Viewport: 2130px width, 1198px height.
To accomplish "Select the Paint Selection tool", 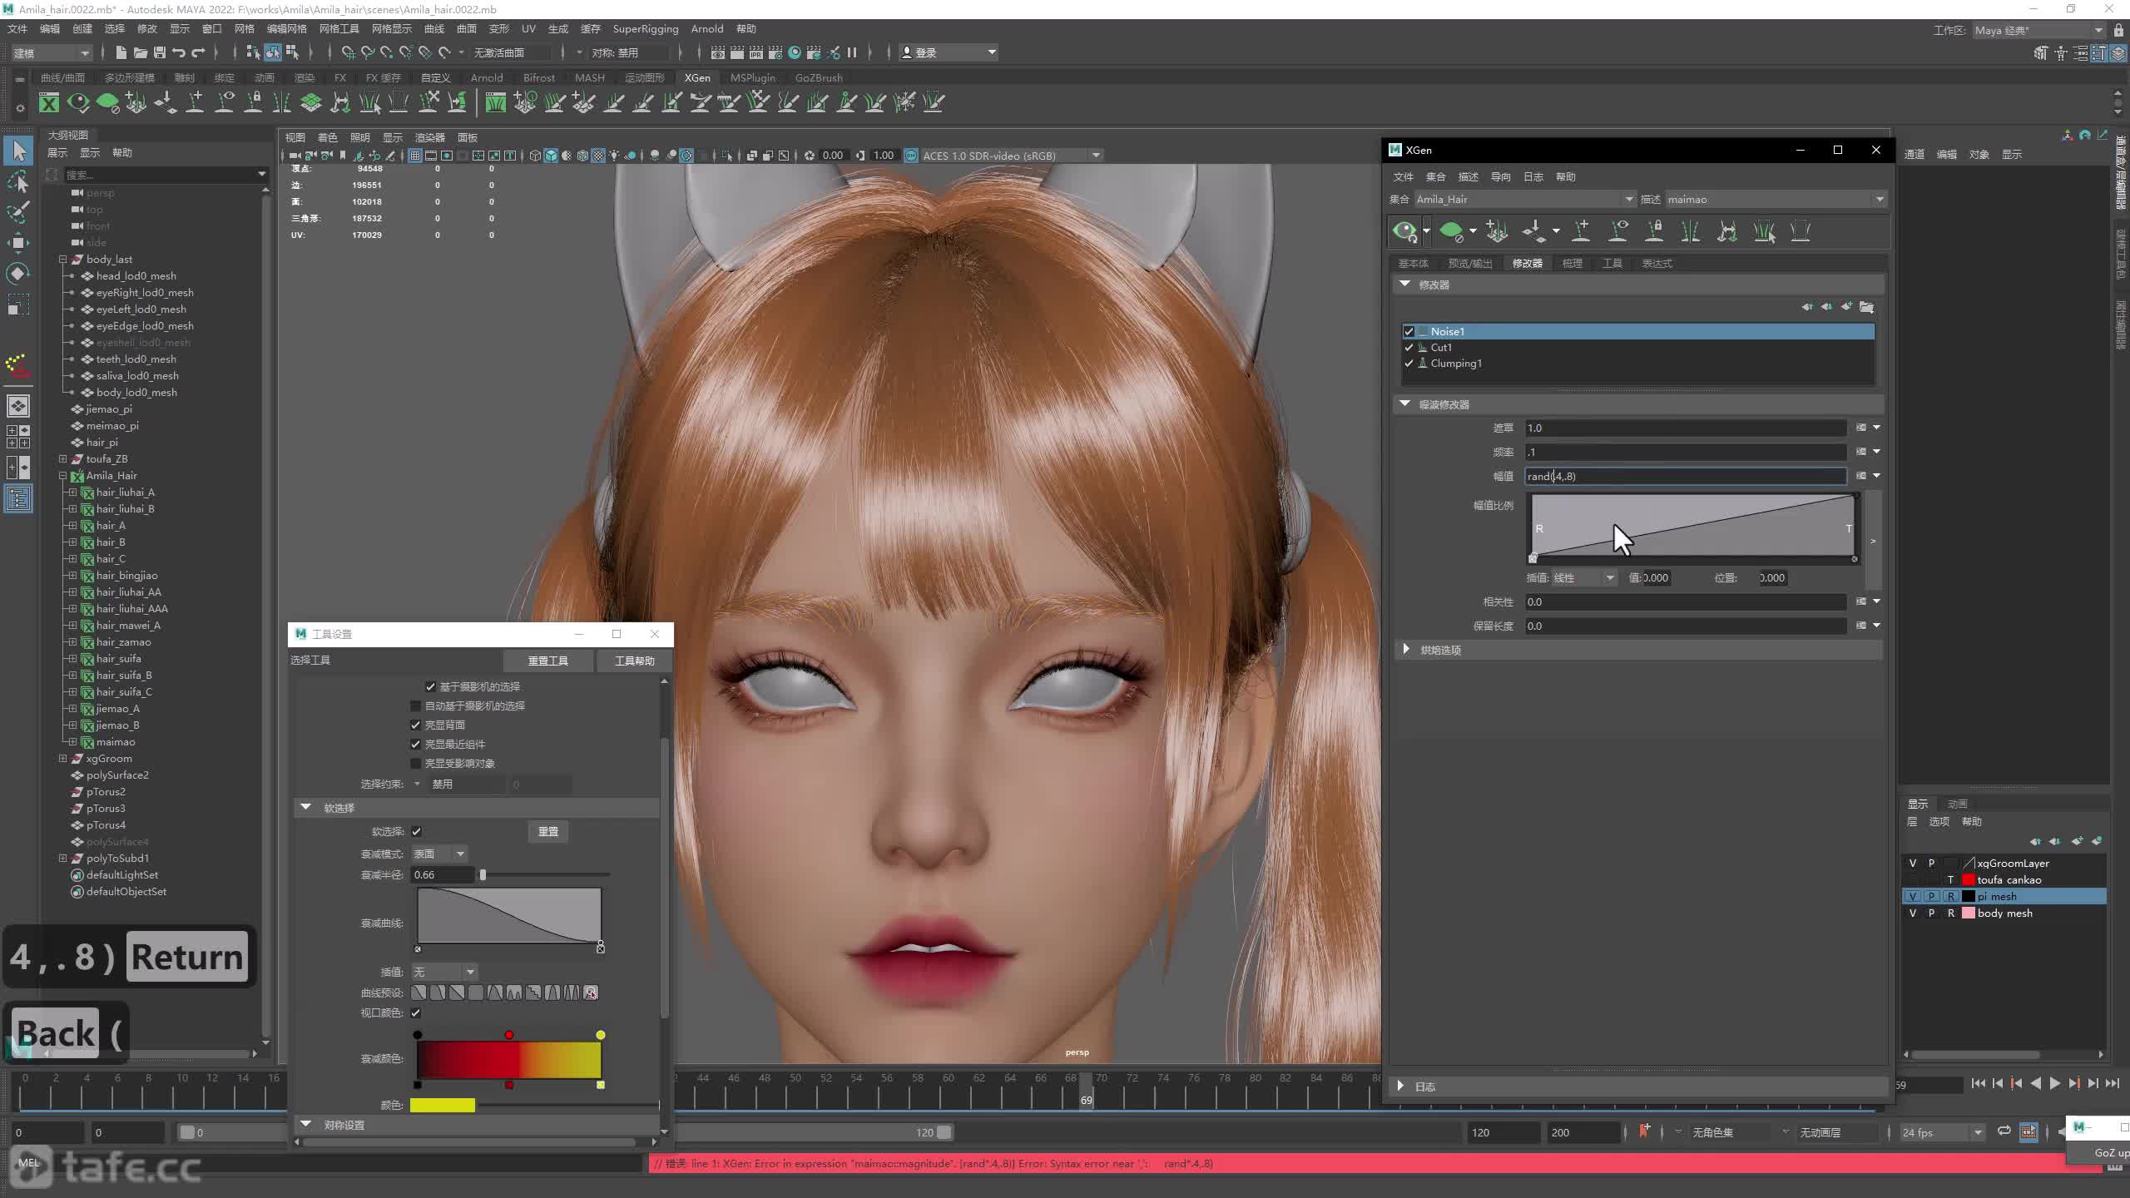I will 18,212.
